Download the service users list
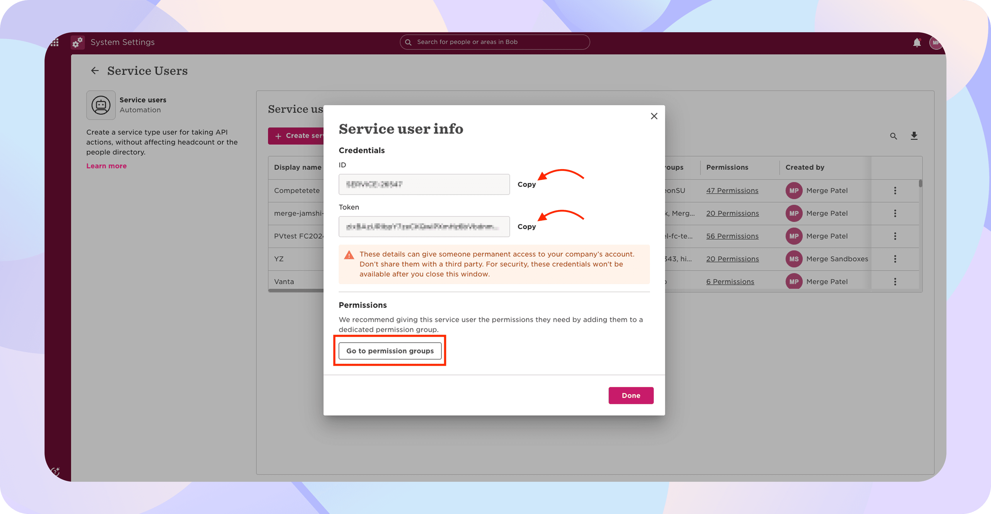 click(x=914, y=136)
